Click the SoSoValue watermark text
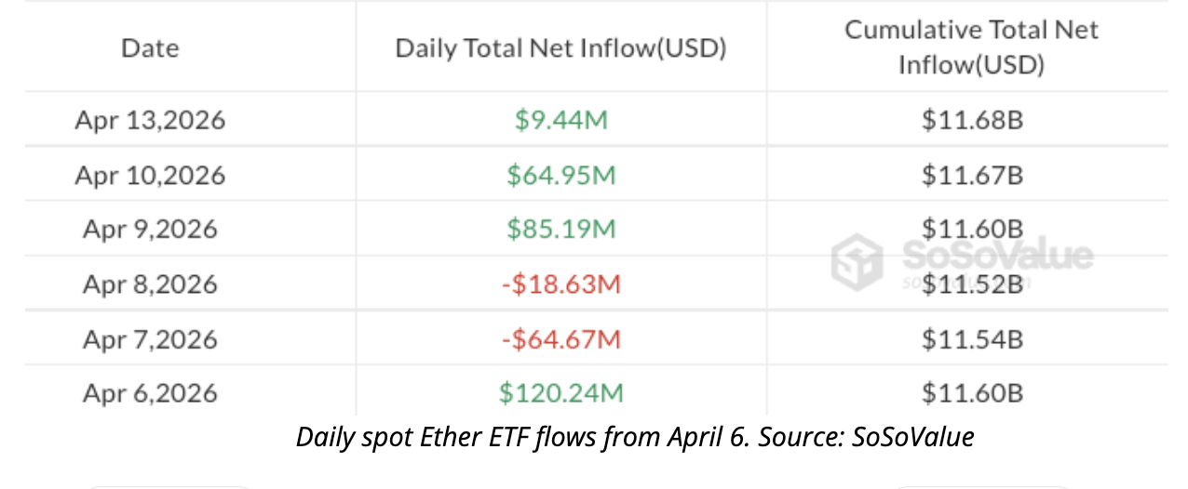The image size is (1188, 489). click(x=996, y=255)
